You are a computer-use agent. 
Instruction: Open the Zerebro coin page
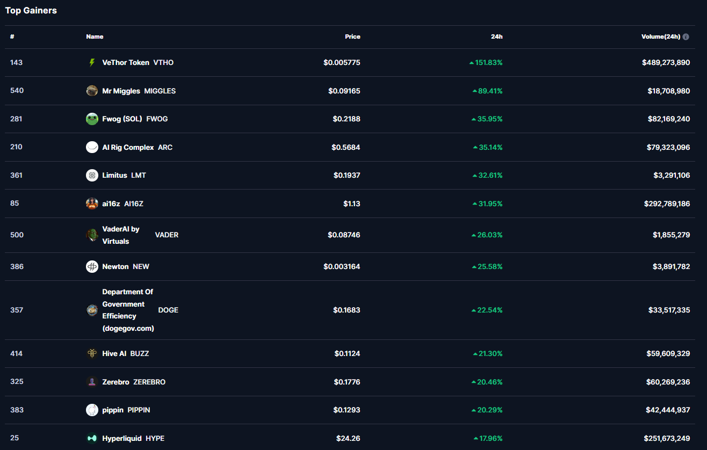point(116,382)
